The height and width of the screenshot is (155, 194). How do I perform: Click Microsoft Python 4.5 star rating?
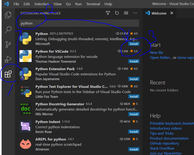[x=134, y=34]
